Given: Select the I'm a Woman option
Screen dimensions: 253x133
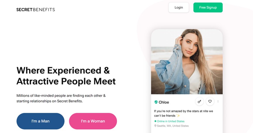Looking at the screenshot, I should click(93, 121).
